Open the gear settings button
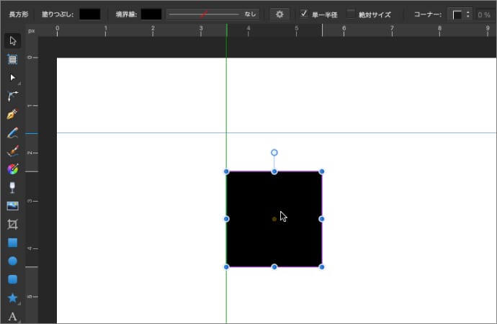Image resolution: width=497 pixels, height=324 pixels. click(280, 14)
